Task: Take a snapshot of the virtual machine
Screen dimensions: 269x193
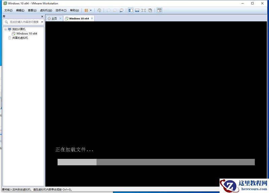Action: click(108, 10)
